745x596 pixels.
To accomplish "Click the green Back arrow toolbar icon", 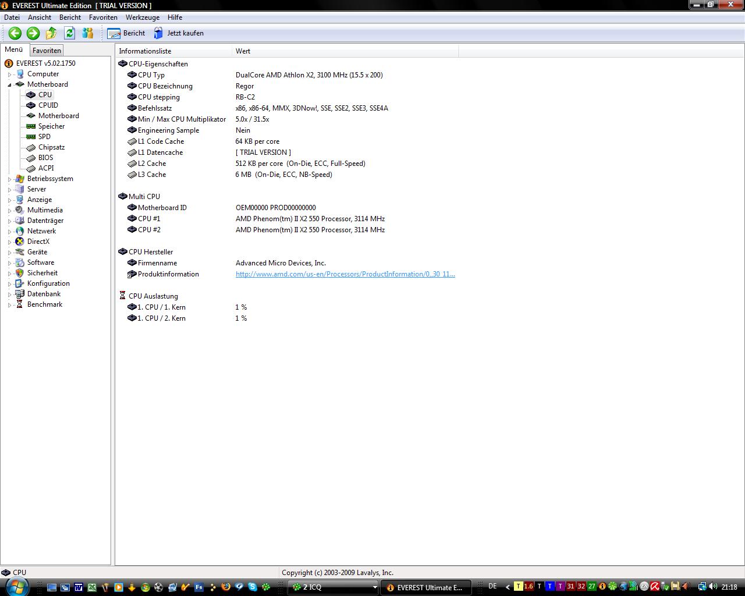I will (x=15, y=33).
